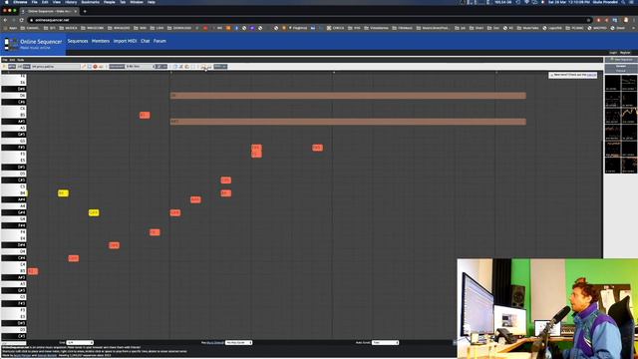
Task: Play the C4 piano key
Action: [x=13, y=265]
